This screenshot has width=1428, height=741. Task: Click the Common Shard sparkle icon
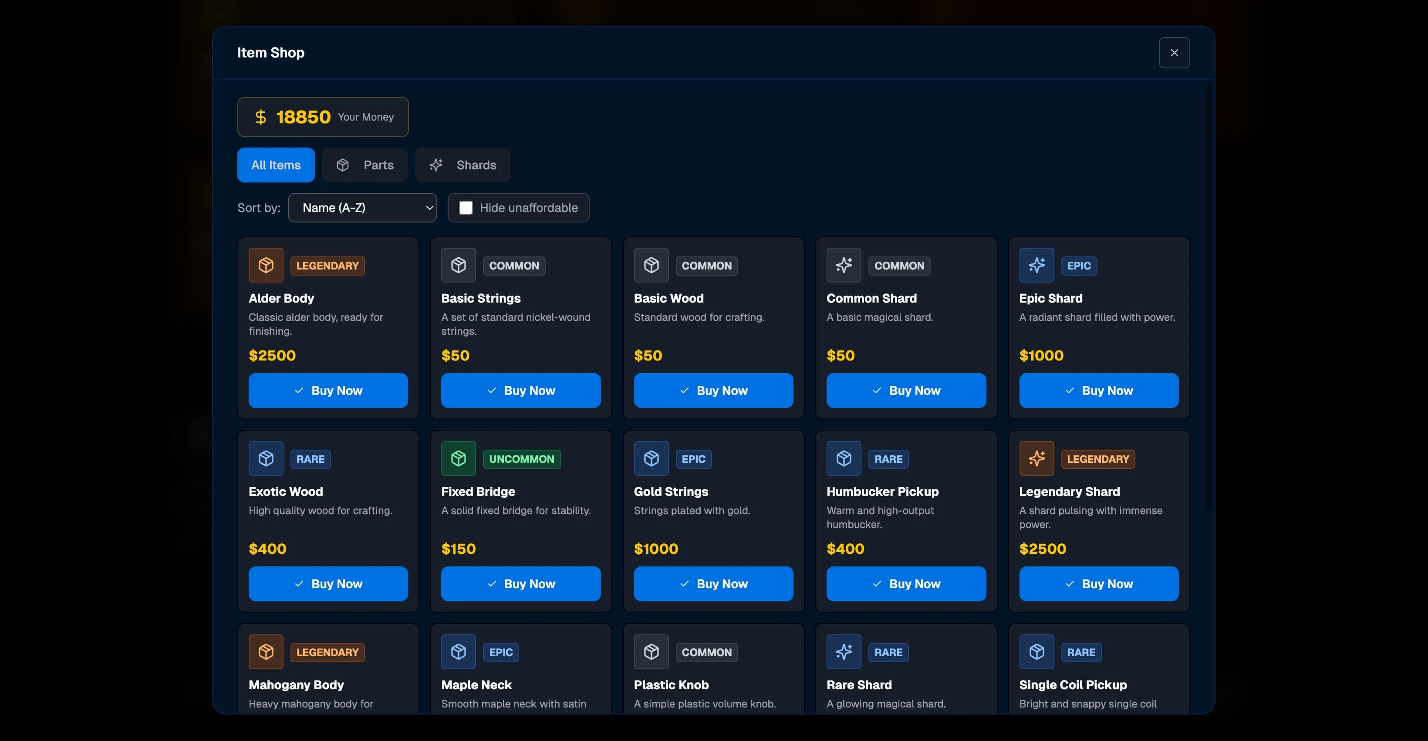click(844, 266)
